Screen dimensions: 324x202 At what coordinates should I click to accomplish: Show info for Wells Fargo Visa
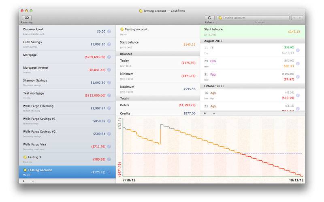[109, 146]
